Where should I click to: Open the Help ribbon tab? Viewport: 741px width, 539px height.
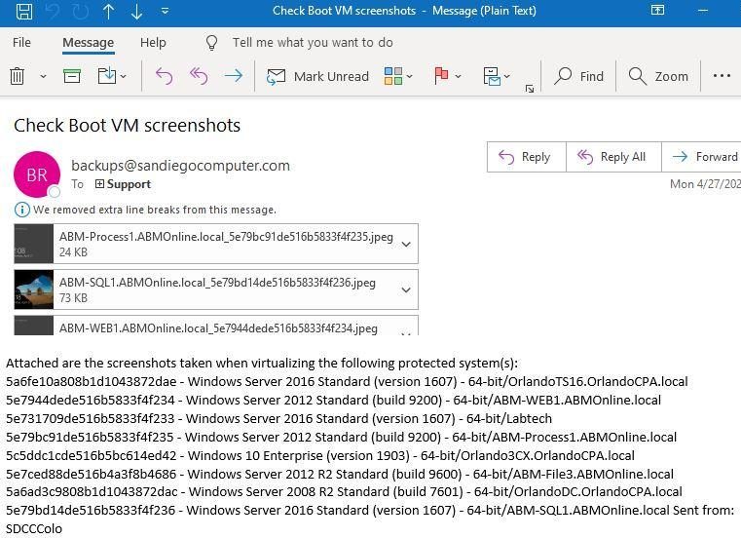tap(153, 43)
